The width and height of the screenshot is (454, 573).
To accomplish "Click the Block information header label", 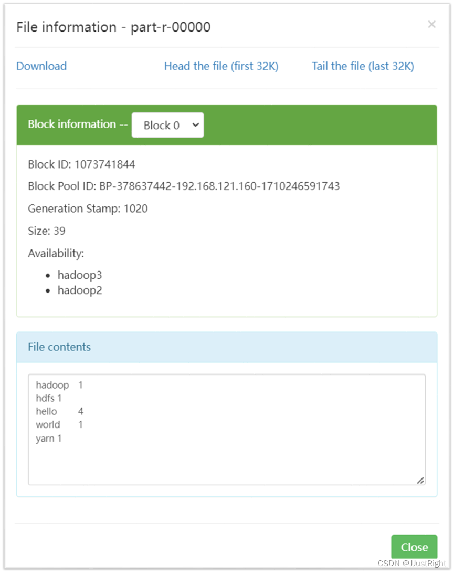I will (x=78, y=124).
